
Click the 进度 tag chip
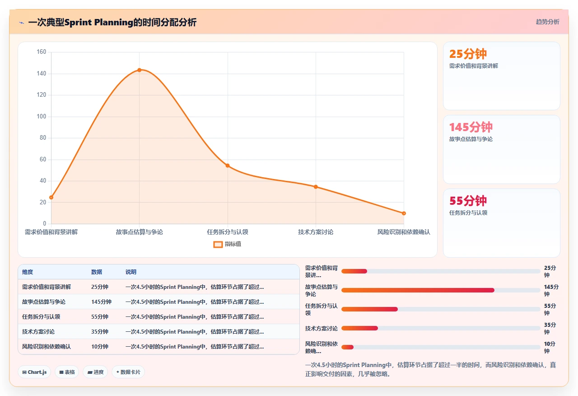coord(95,372)
